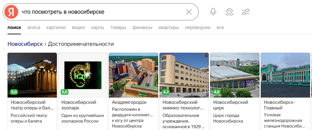312x130 pixels.
Task: Open search settings sliders icon
Action: (x=246, y=12)
